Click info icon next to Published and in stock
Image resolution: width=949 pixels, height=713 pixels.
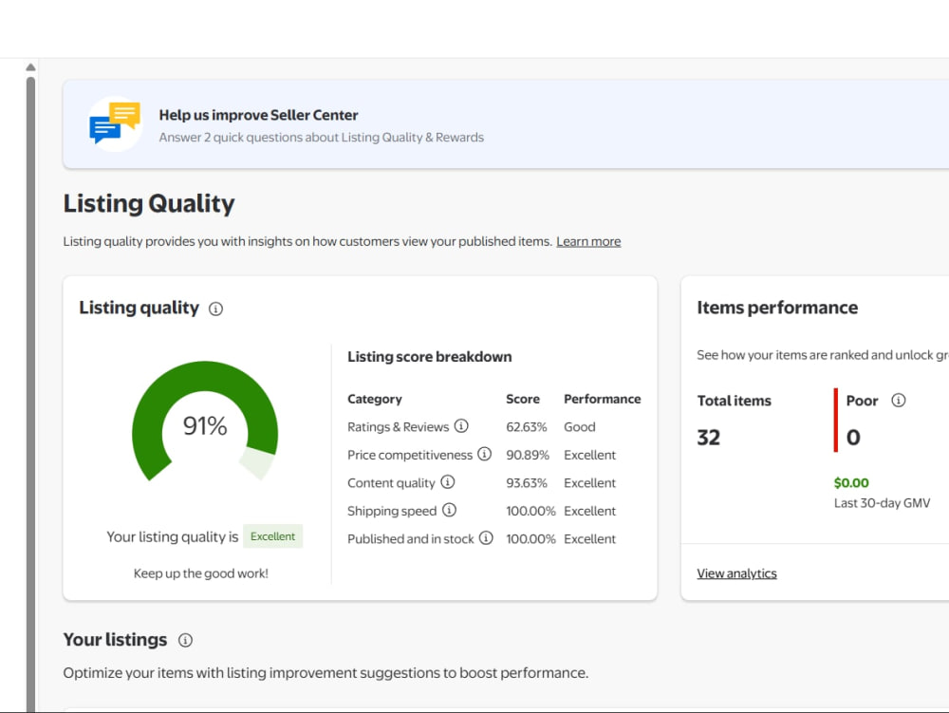[486, 537]
